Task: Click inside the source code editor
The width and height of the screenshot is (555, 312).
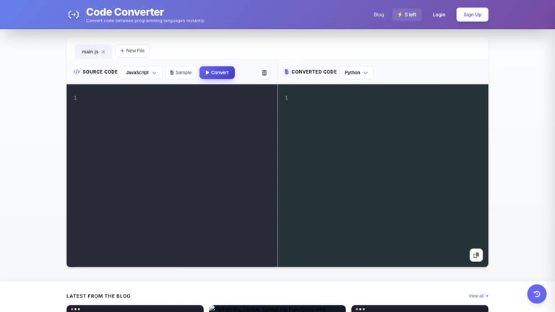Action: point(172,175)
